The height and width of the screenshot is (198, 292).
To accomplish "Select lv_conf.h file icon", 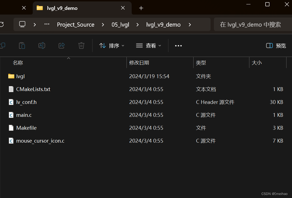I will pyautogui.click(x=11, y=102).
